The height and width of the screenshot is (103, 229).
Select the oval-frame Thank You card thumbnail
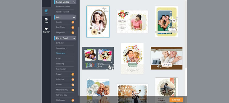98,22
